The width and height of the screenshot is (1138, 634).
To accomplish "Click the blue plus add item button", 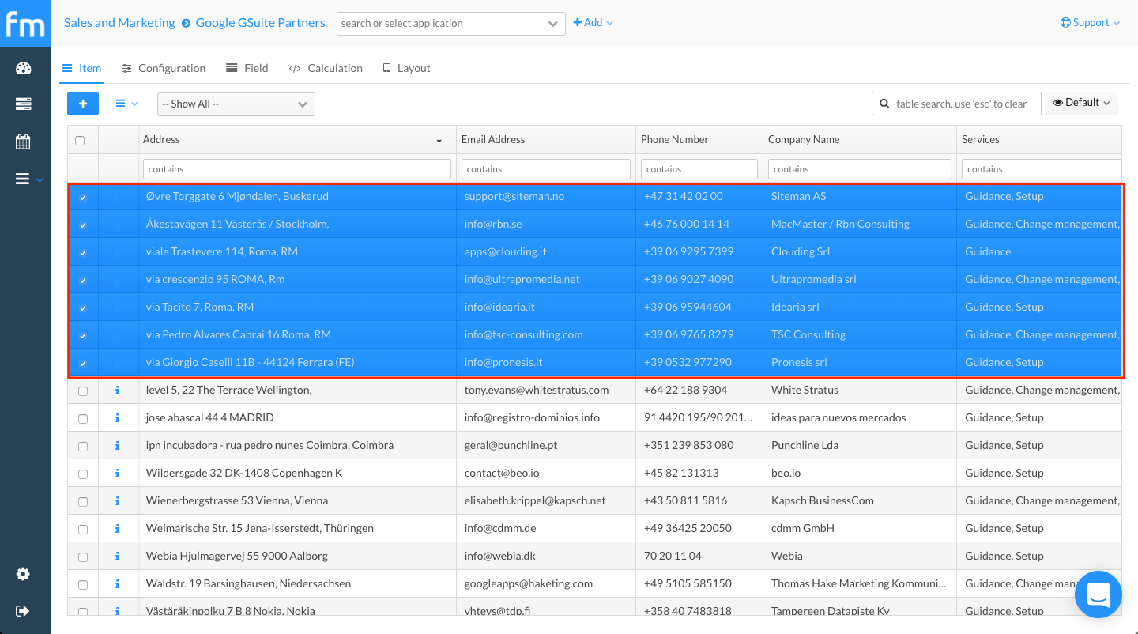I will pyautogui.click(x=83, y=104).
